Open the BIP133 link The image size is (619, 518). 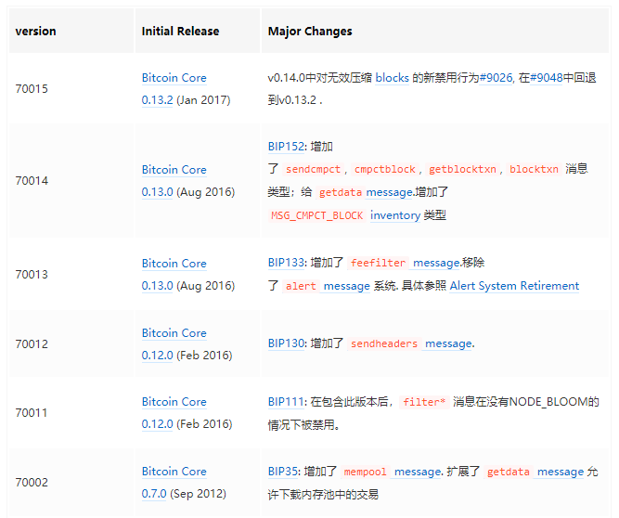286,263
